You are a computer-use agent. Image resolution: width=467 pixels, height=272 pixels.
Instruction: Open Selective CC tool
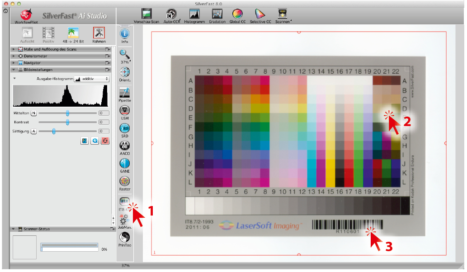pos(260,16)
